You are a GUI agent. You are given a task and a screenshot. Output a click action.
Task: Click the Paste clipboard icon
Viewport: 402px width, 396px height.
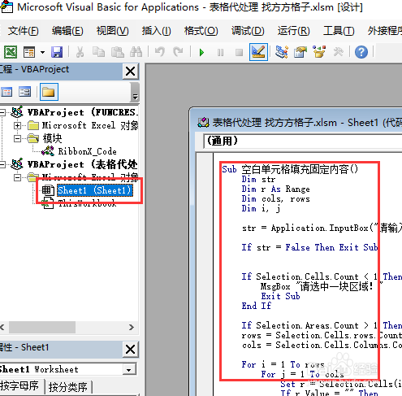click(118, 52)
